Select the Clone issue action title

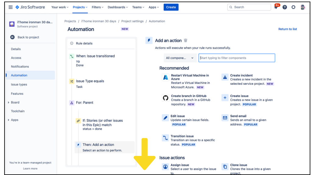coord(239,165)
